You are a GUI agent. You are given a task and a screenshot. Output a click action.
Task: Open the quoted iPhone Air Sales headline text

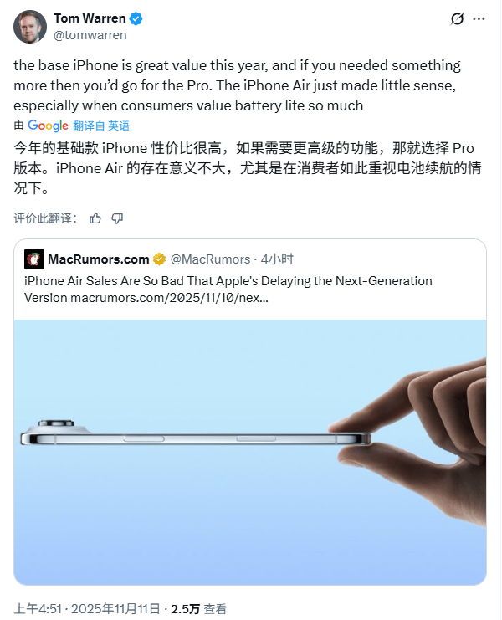tap(228, 289)
